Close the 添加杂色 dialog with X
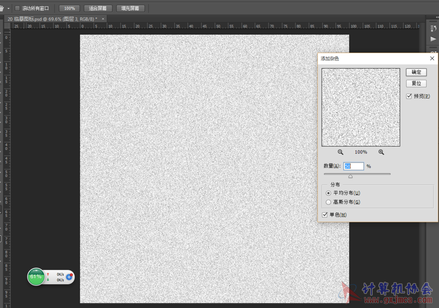Viewport: 439px width, 308px height. click(x=432, y=58)
